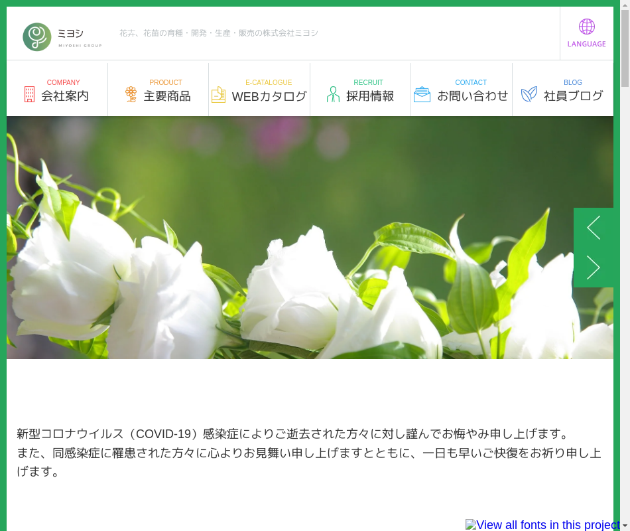Click the orange flower product icon
This screenshot has width=630, height=531.
[131, 94]
